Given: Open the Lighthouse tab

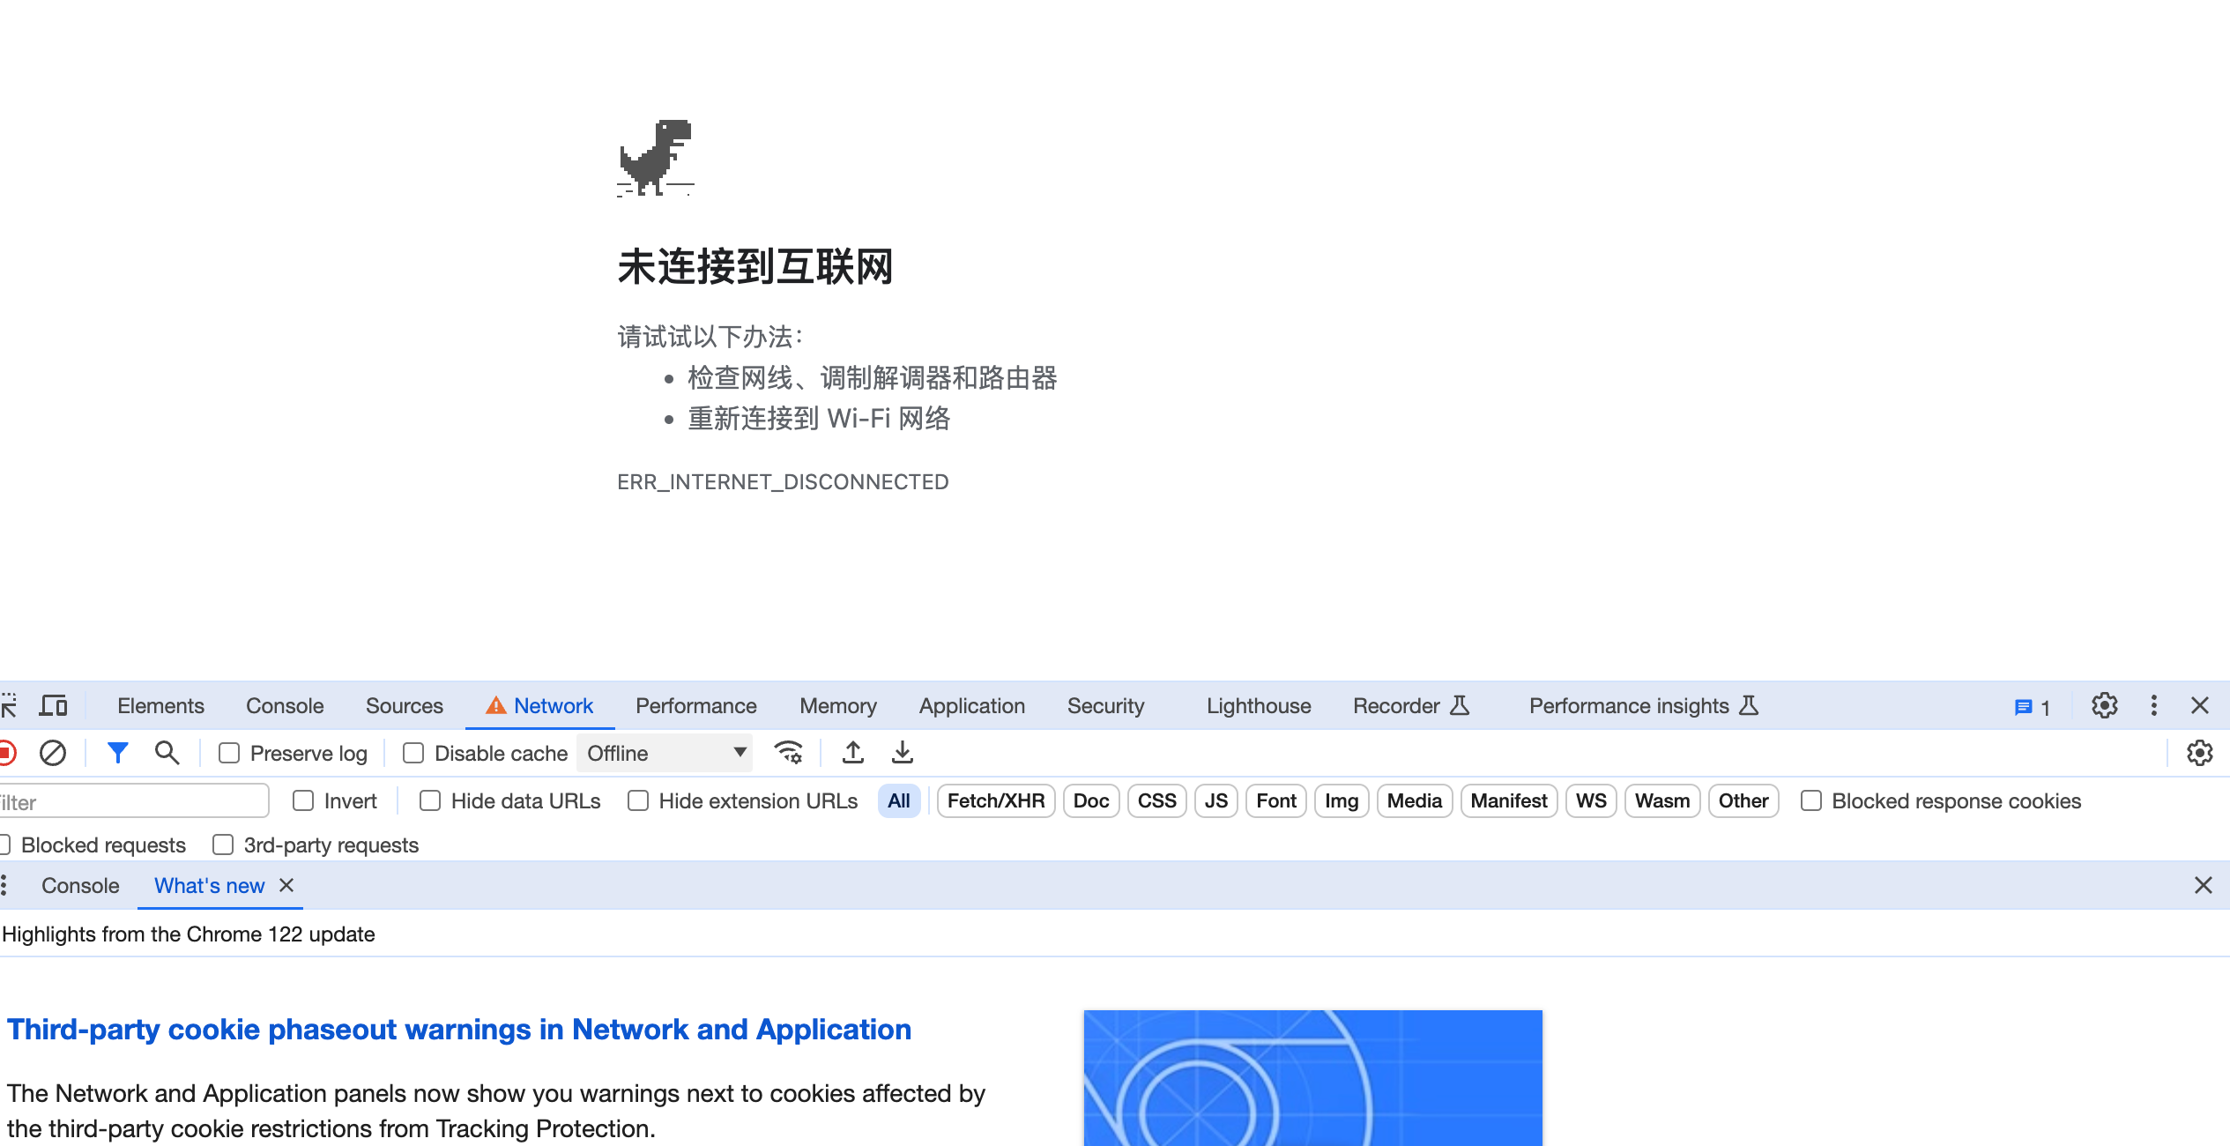Looking at the screenshot, I should 1258,705.
